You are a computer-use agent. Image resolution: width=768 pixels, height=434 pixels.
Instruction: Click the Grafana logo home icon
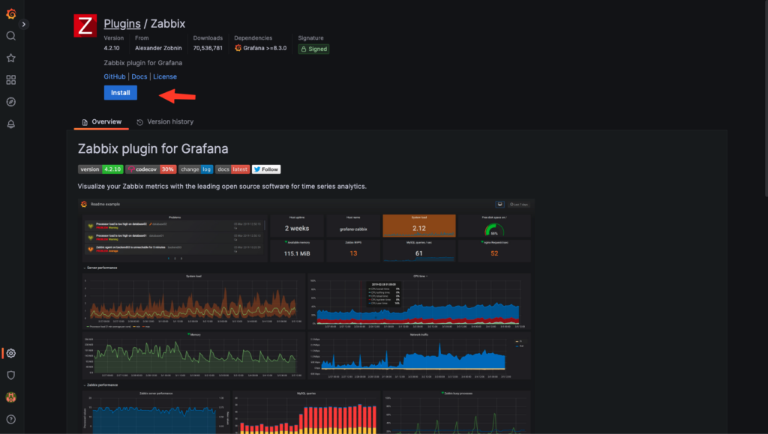(10, 14)
